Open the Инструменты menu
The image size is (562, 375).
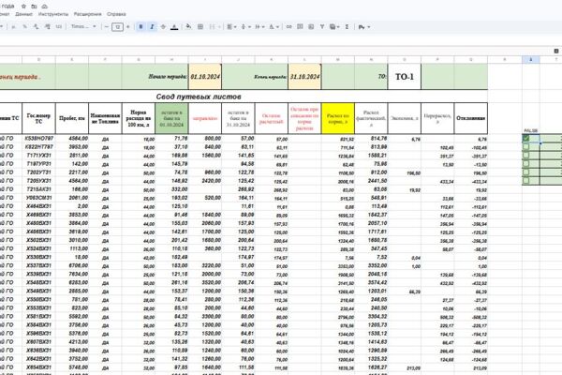pyautogui.click(x=53, y=14)
